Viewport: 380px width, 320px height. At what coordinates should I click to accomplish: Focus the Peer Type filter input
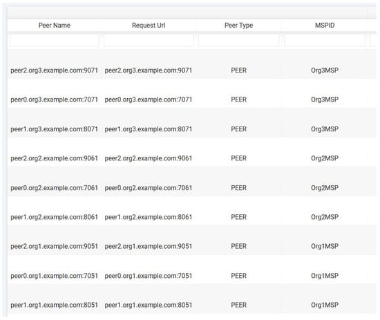[238, 40]
